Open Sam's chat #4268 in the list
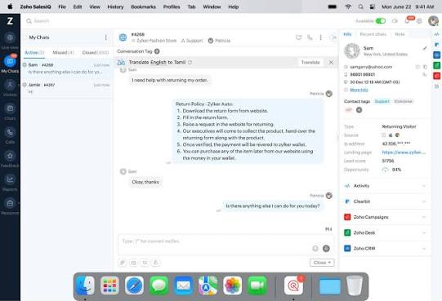 pyautogui.click(x=67, y=69)
